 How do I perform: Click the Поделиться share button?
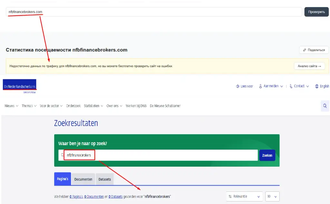pyautogui.click(x=314, y=50)
